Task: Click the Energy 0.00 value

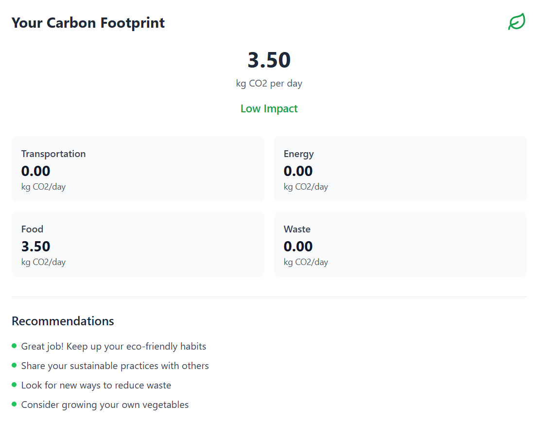Action: click(x=298, y=171)
